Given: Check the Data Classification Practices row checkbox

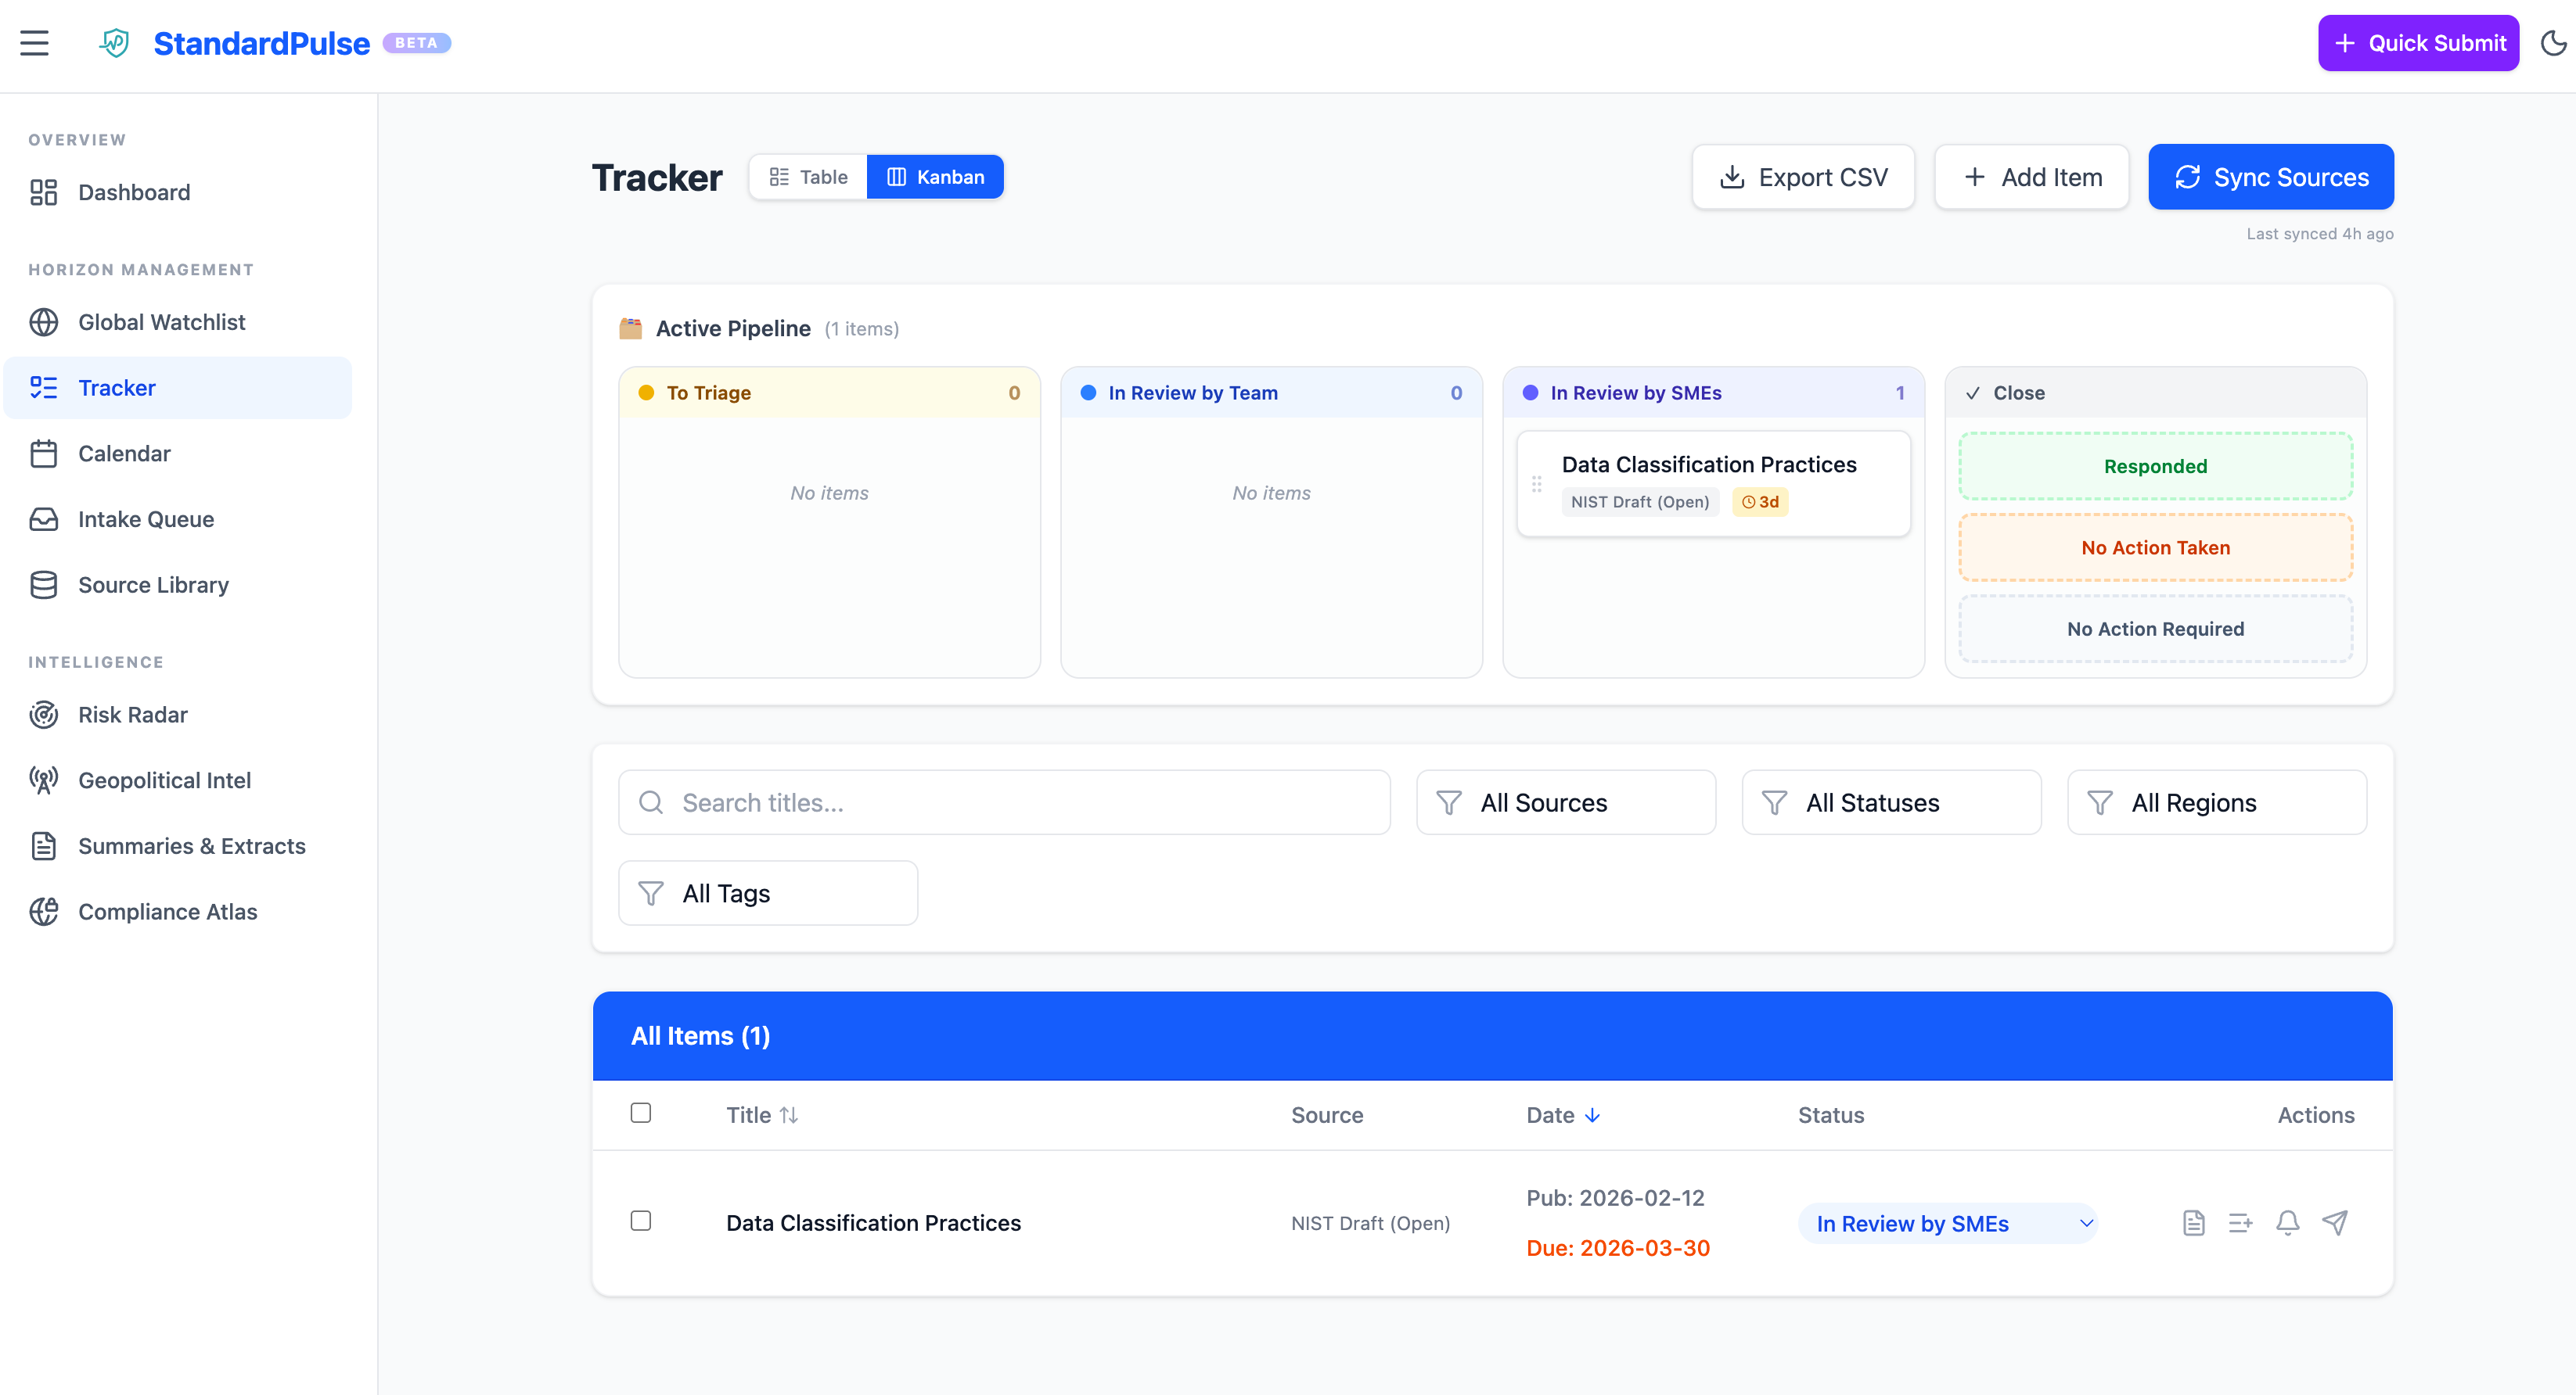Looking at the screenshot, I should 641,1221.
